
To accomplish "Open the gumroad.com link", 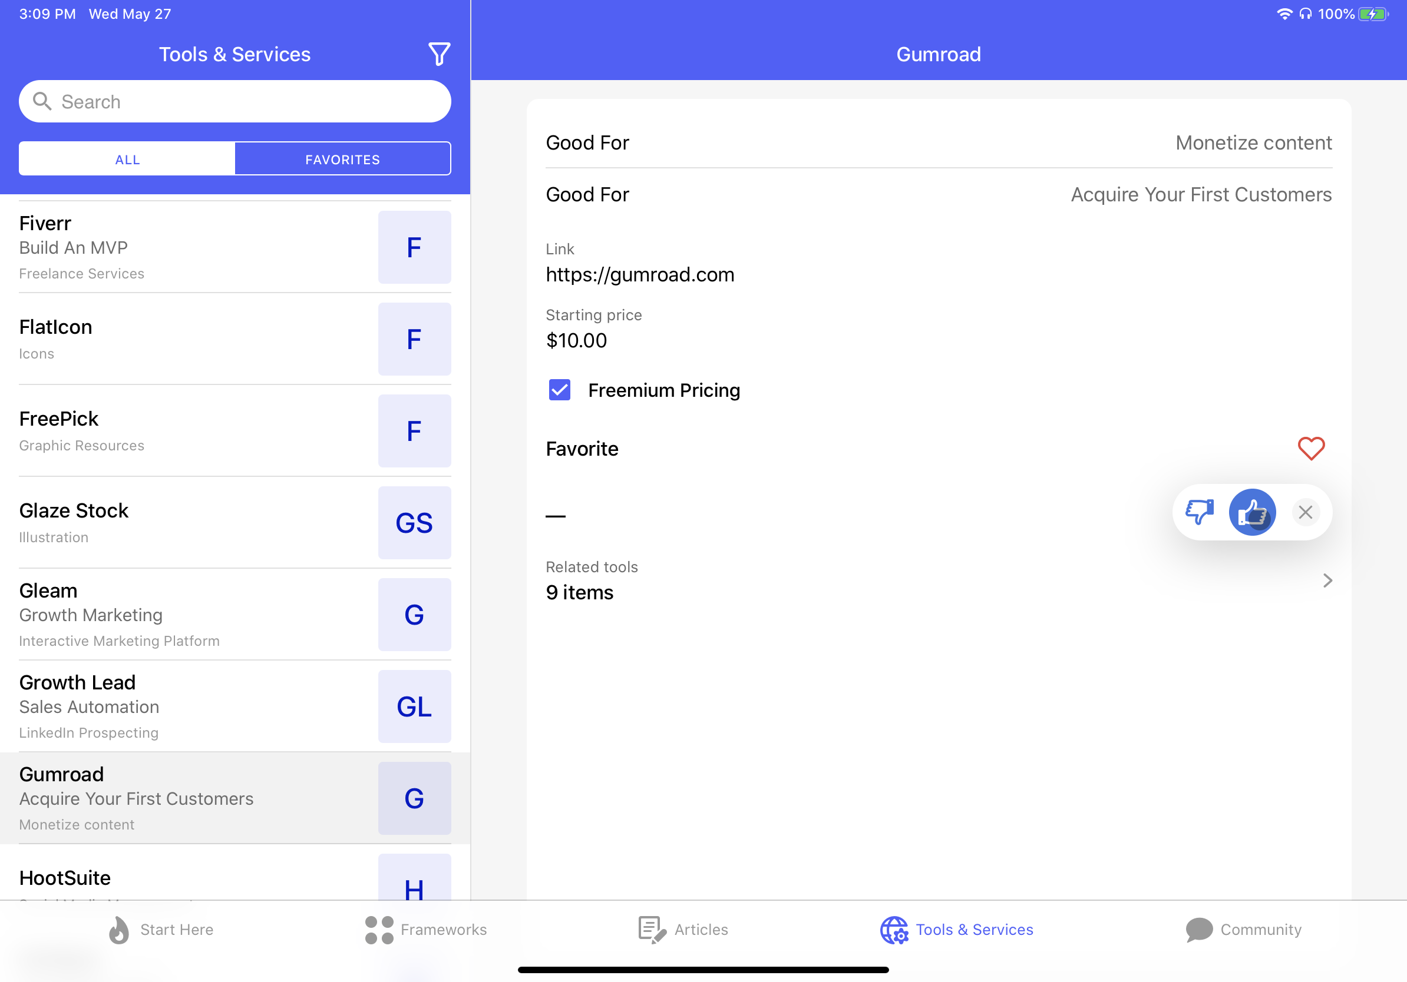I will [640, 274].
